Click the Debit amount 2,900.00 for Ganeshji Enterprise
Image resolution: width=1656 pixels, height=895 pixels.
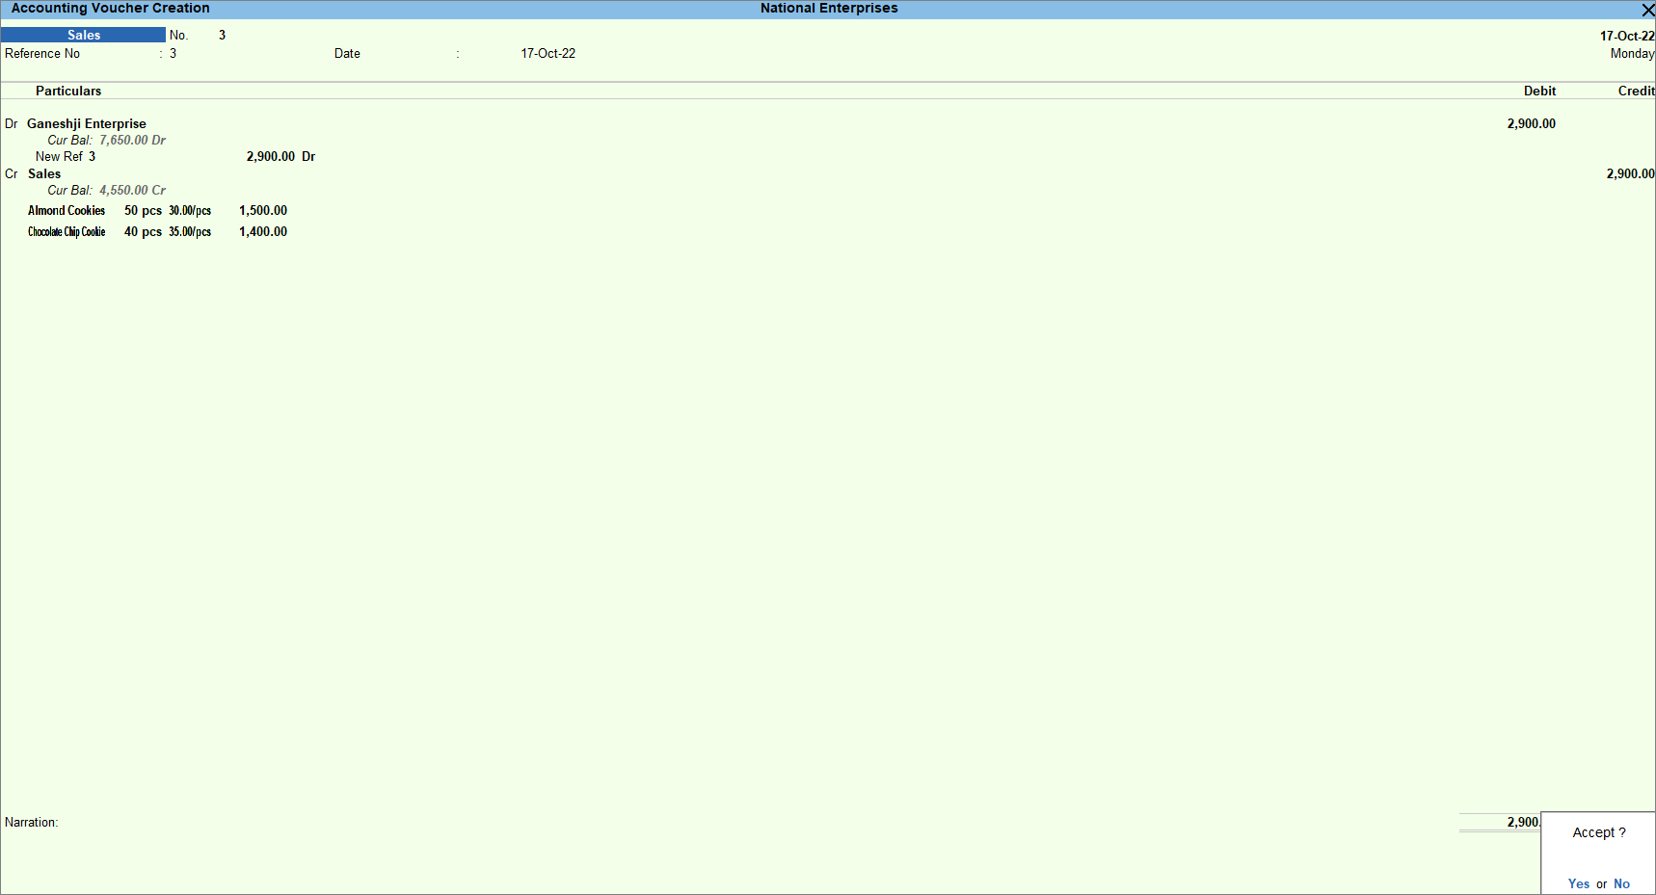[x=1532, y=123]
